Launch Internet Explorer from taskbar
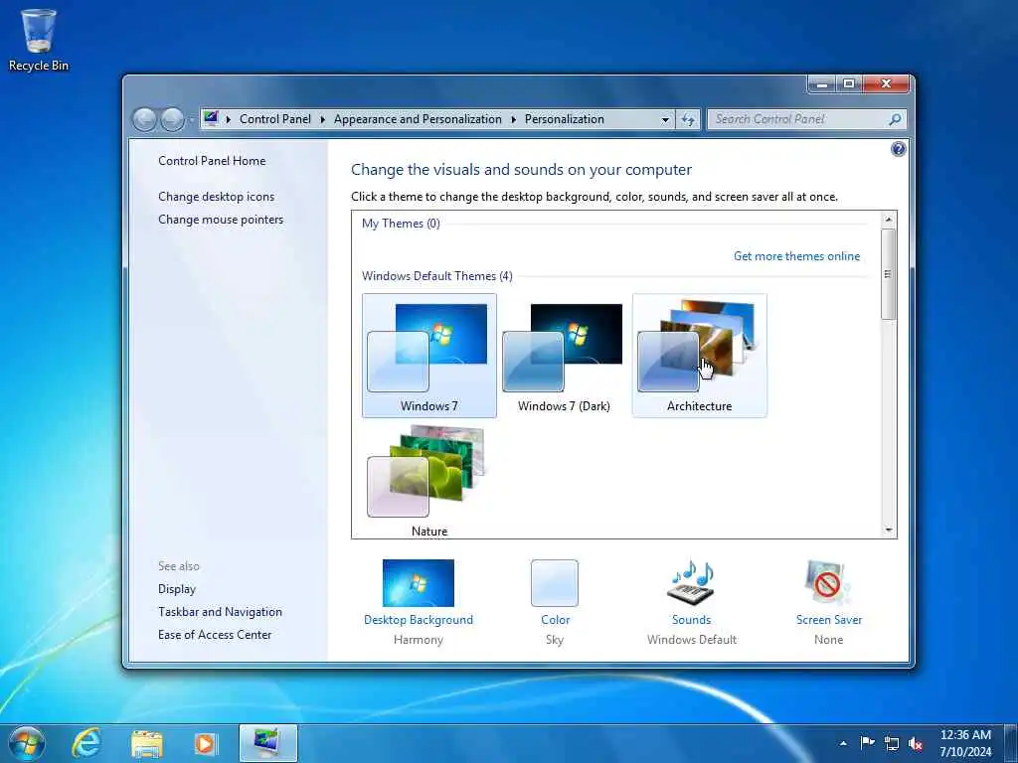The height and width of the screenshot is (763, 1018). pyautogui.click(x=86, y=743)
